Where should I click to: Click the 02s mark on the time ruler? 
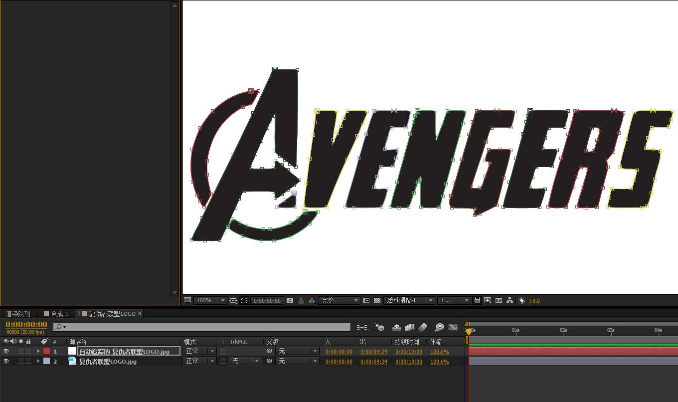[563, 330]
